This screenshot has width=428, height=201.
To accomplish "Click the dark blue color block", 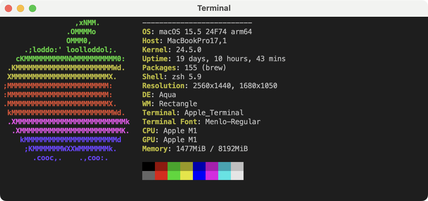I will coord(199,166).
